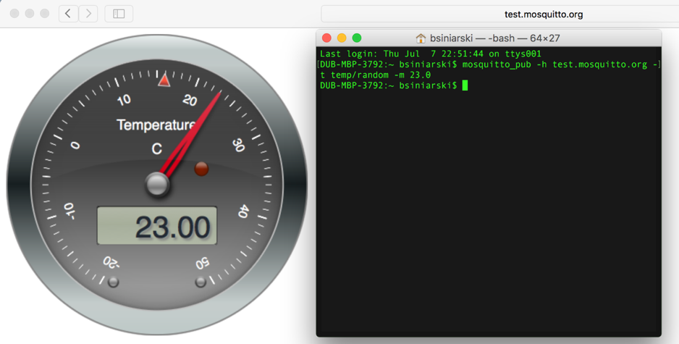Click the Safari forward navigation arrow
The width and height of the screenshot is (679, 344).
89,14
